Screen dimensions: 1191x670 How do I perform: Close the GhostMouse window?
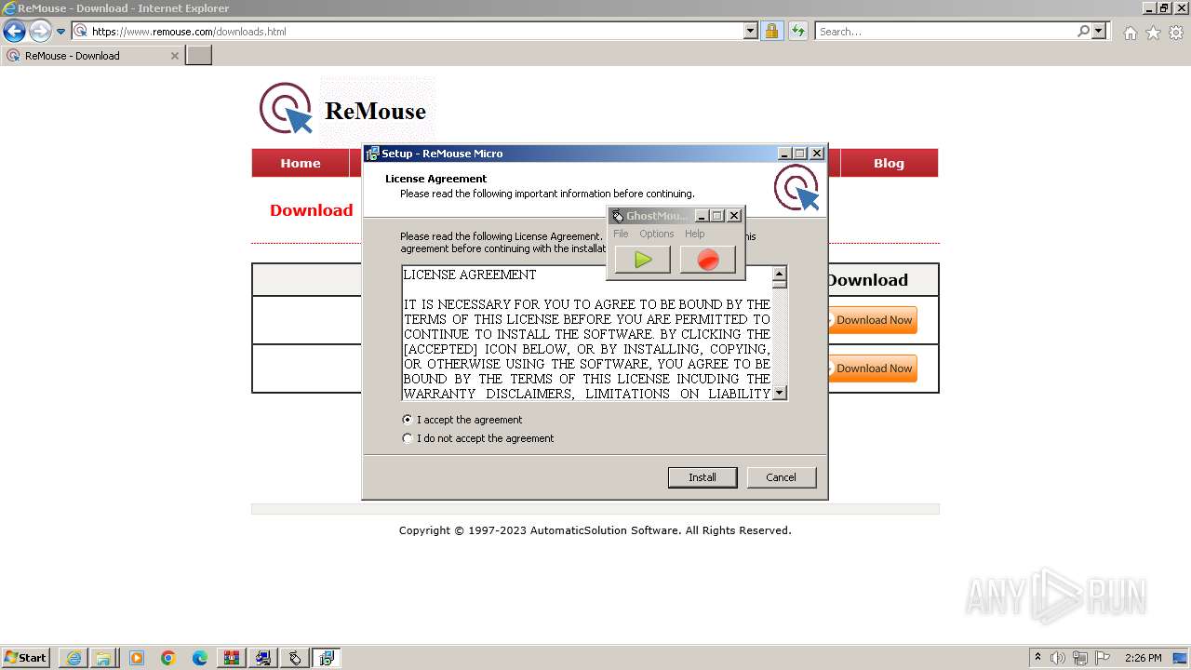[x=734, y=216]
